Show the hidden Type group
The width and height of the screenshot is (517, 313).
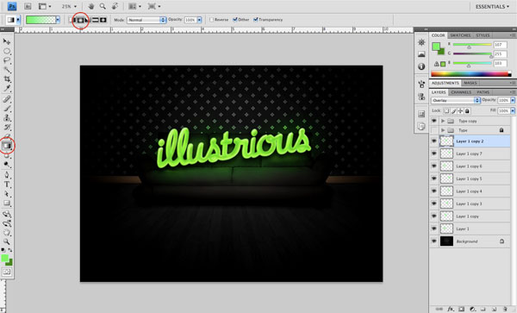coord(434,130)
